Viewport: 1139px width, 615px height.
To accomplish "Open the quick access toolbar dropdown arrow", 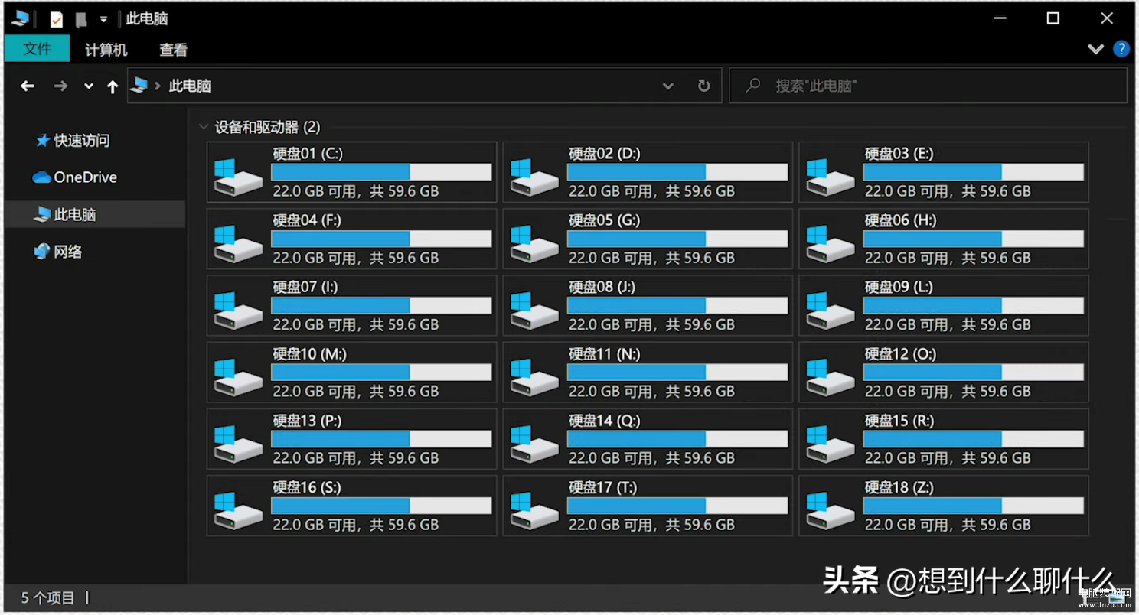I will [103, 20].
